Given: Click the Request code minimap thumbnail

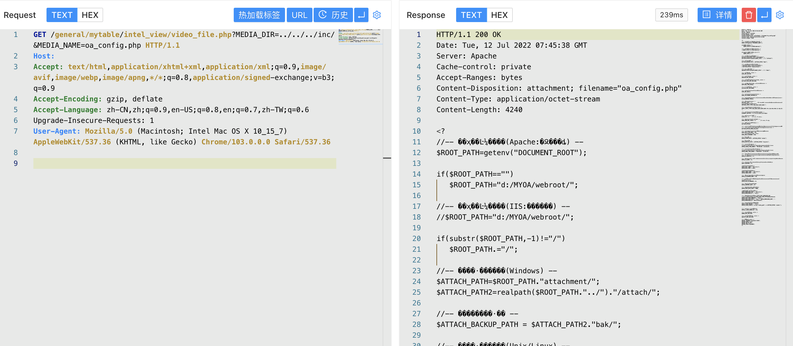Looking at the screenshot, I should [360, 36].
